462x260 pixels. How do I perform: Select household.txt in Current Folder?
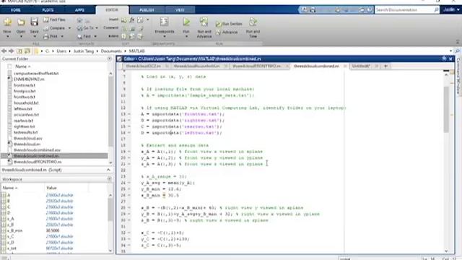coord(26,103)
